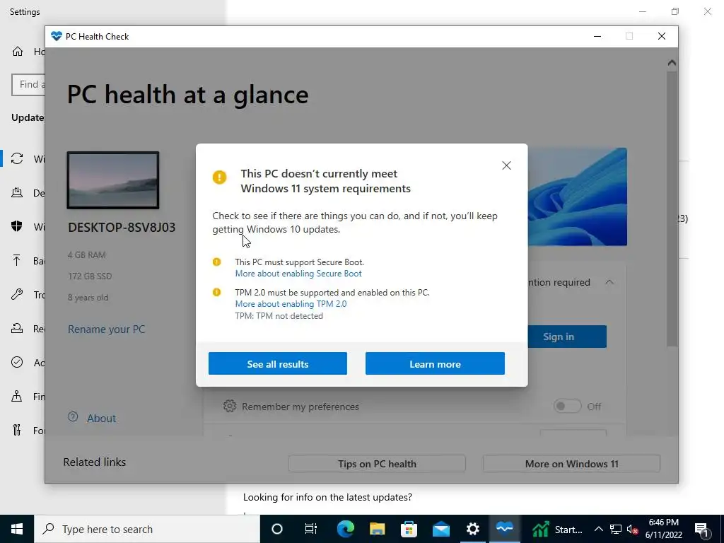Click the Secure Boot warning icon

point(216,262)
